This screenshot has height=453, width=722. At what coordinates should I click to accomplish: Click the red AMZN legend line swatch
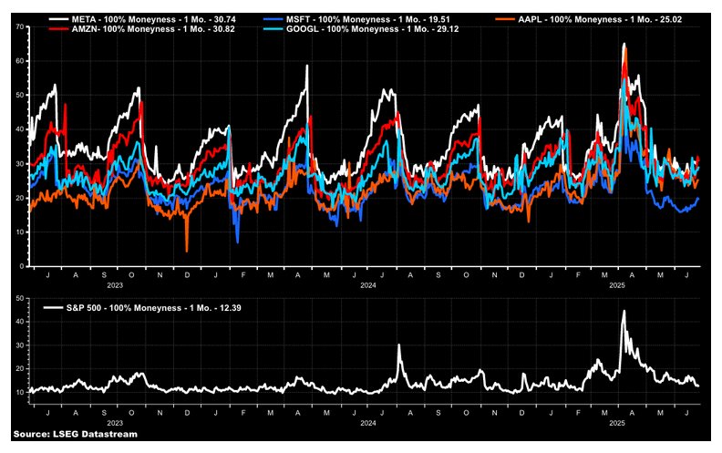(x=59, y=29)
